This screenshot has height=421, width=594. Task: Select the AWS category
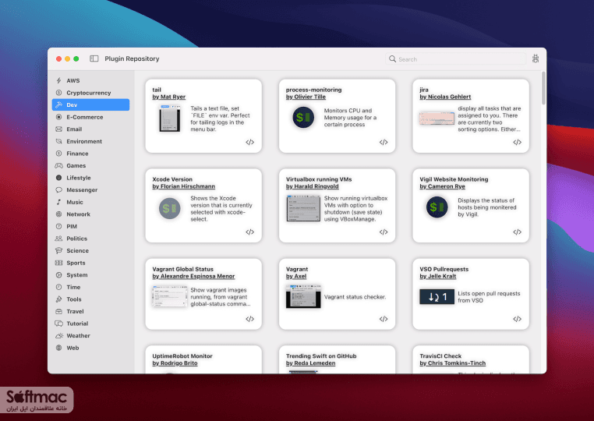(x=90, y=80)
